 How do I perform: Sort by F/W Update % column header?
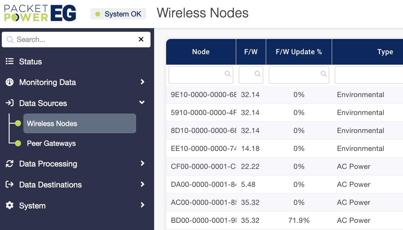[x=299, y=52]
